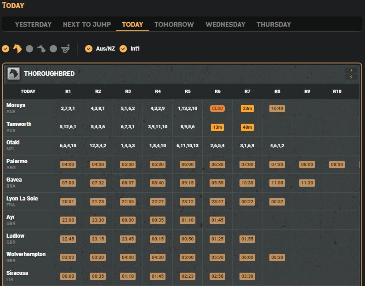365x286 pixels.
Task: Open the Wednesday tab
Action: 225,24
